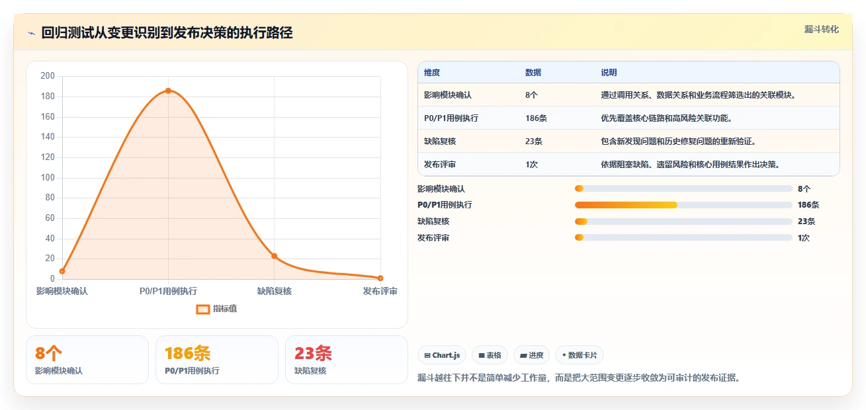
Task: Click the 维度 column header
Action: [432, 73]
